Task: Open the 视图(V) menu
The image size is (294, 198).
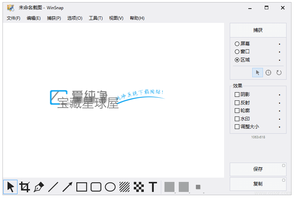Action: [116, 18]
